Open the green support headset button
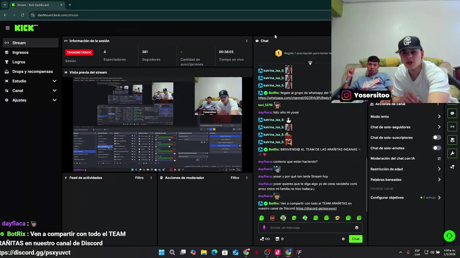This screenshot has width=460, height=258. point(449,236)
